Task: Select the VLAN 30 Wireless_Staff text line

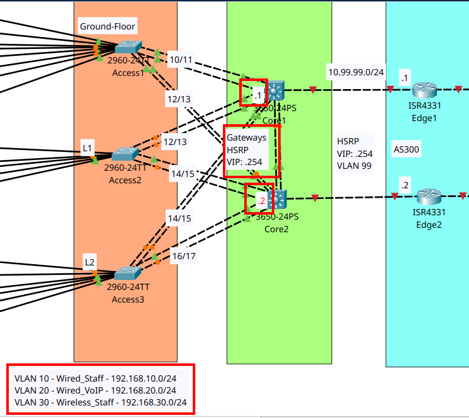Action: pos(100,402)
